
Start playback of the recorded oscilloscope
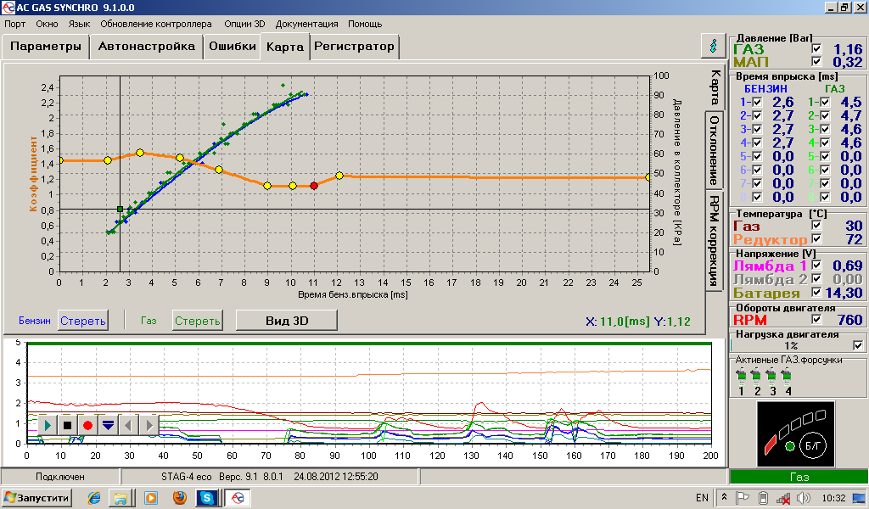(x=48, y=425)
